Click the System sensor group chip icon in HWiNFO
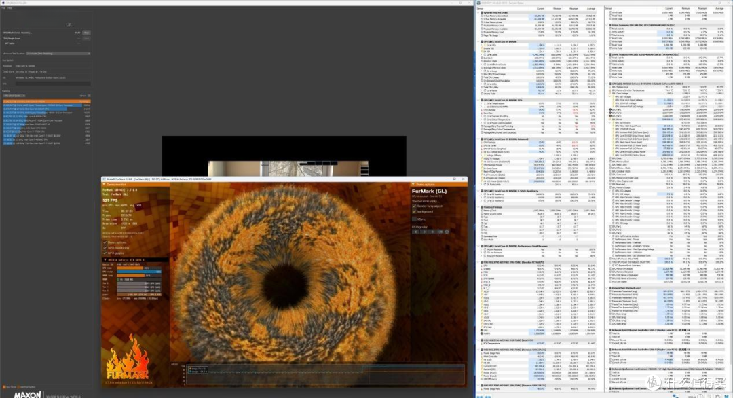The height and width of the screenshot is (398, 733). 482,13
